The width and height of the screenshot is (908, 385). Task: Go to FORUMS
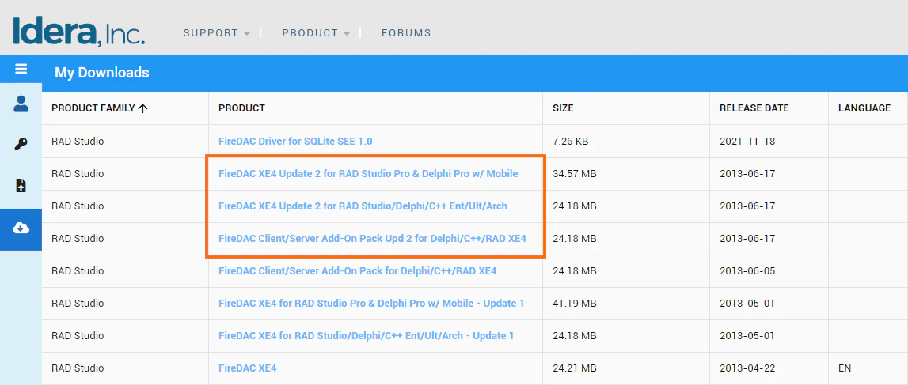(x=406, y=33)
